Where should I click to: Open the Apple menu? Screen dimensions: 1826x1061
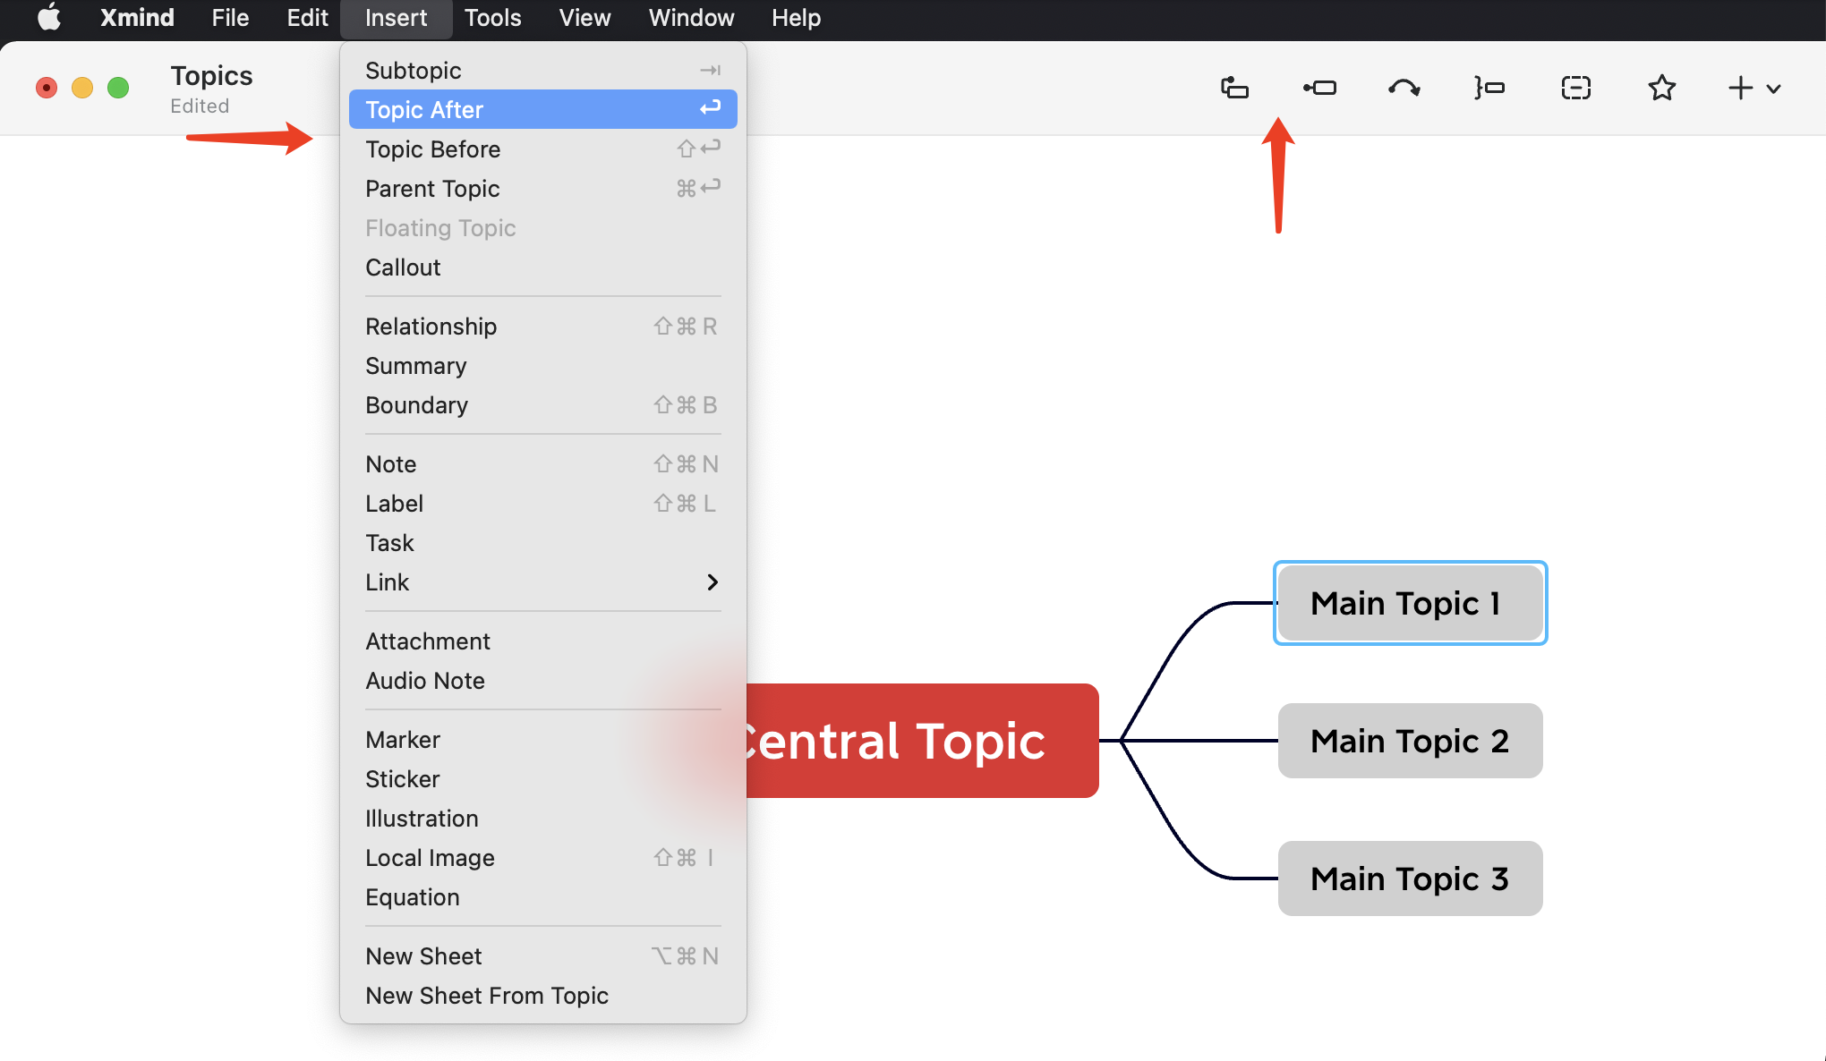click(49, 18)
